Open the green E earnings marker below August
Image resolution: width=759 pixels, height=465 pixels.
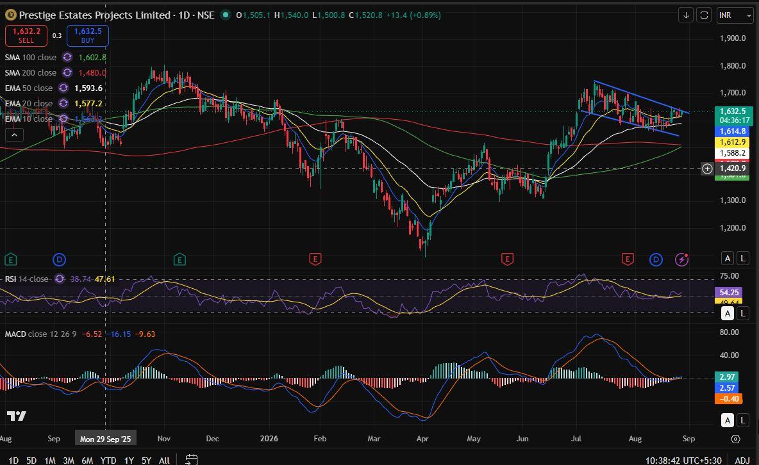(x=11, y=260)
